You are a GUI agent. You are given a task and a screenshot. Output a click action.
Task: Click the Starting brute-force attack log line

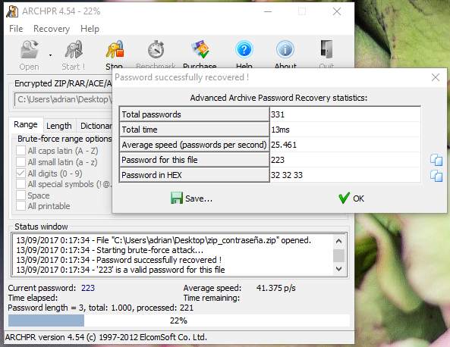110,250
